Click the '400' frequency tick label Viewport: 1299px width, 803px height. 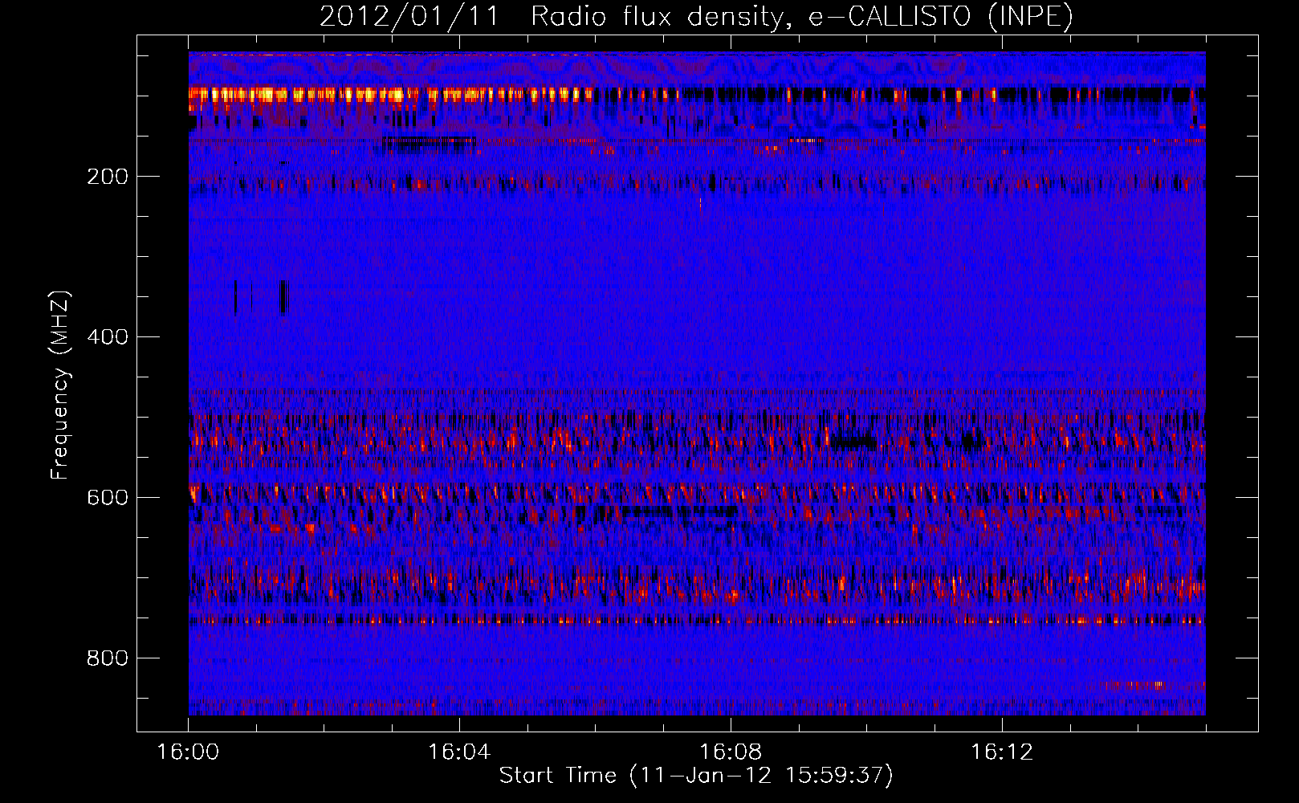[108, 337]
